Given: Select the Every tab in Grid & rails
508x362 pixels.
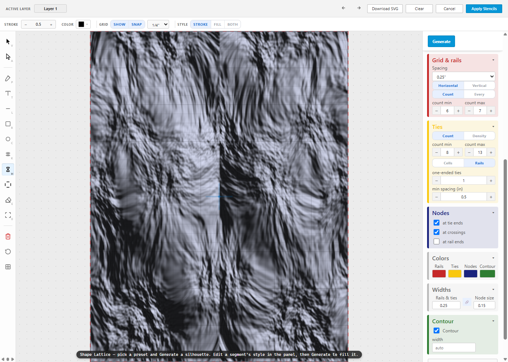Looking at the screenshot, I should tap(479, 94).
